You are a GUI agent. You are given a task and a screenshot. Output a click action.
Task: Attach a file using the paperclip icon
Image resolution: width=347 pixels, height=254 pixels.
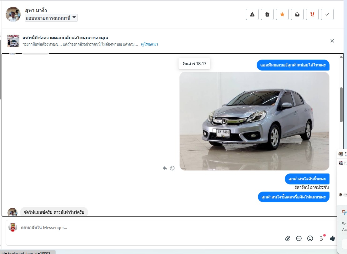[x=288, y=238]
